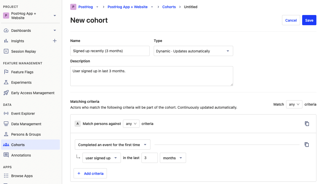Duplicate criteria group A using copy icon
Image resolution: width=322 pixels, height=184 pixels.
coord(307,124)
